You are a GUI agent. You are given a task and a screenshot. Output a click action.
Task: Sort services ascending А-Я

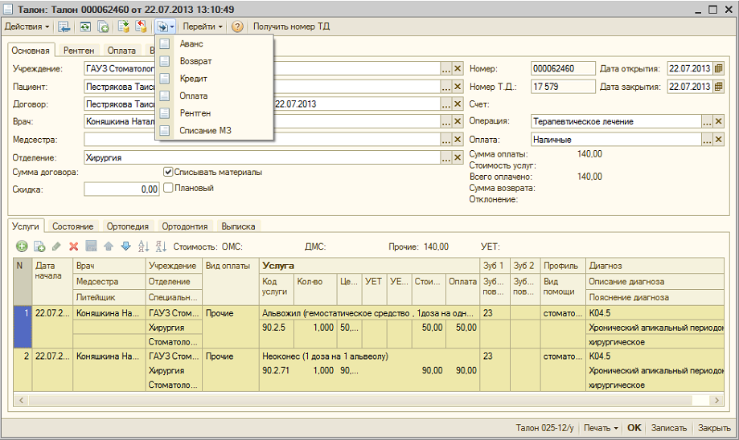(x=144, y=246)
